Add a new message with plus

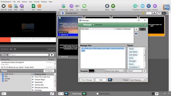136,29
